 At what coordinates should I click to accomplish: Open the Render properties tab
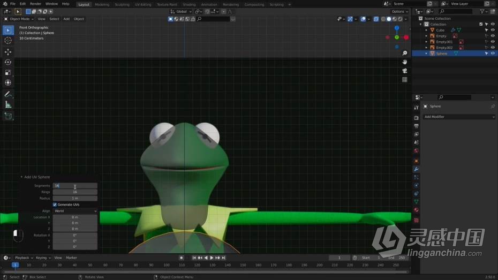tap(416, 118)
